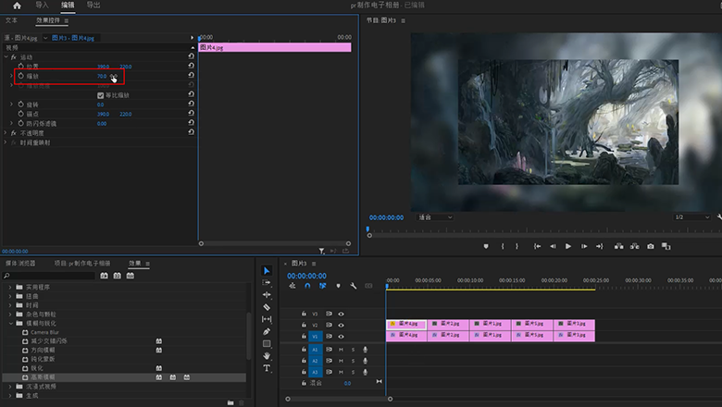Open timeline settings wrench icon
Screen dimensions: 722x407
(x=354, y=286)
